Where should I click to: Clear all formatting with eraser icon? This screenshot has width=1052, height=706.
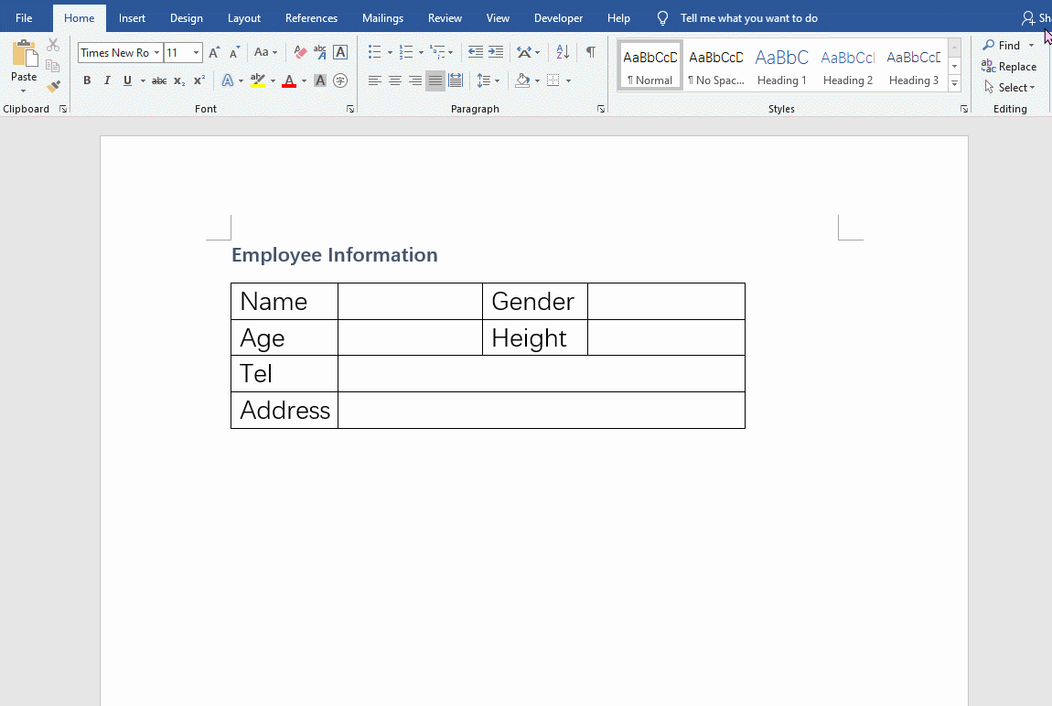300,52
